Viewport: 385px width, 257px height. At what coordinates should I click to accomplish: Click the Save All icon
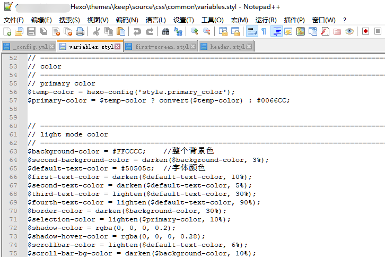click(x=43, y=31)
